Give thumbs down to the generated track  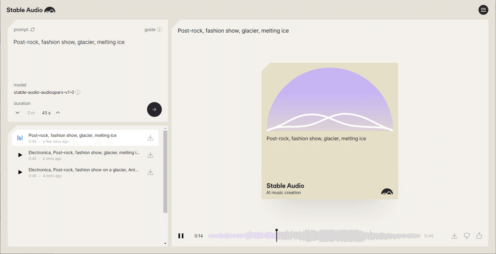tap(467, 236)
